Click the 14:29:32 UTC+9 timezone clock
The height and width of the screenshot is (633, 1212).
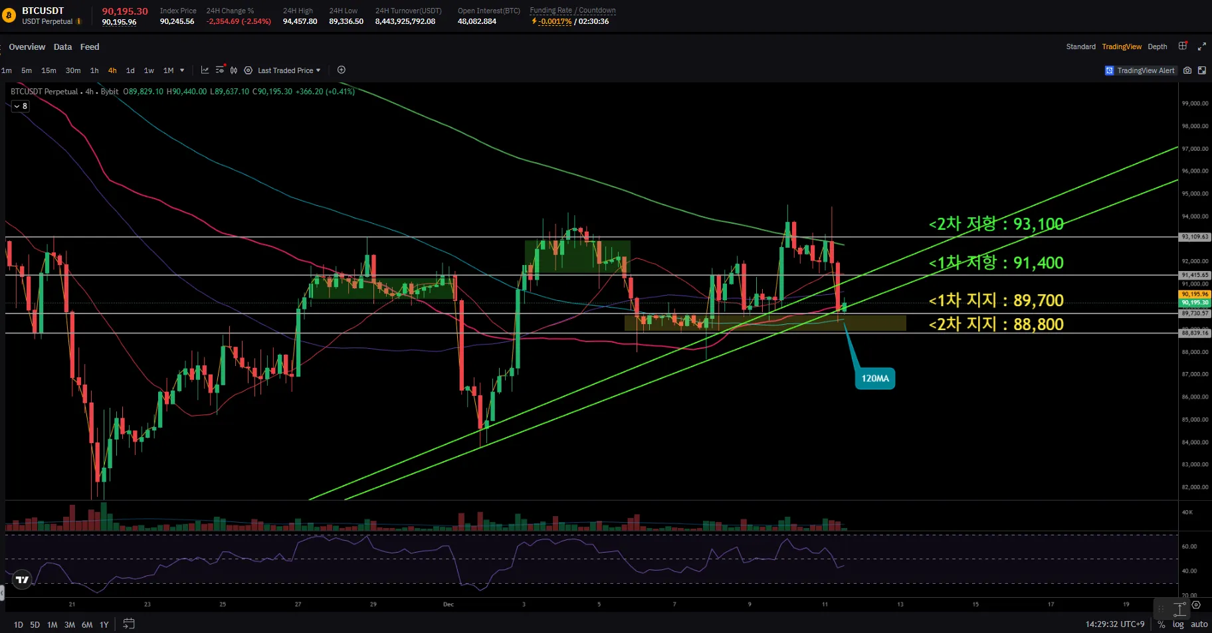pyautogui.click(x=1114, y=624)
